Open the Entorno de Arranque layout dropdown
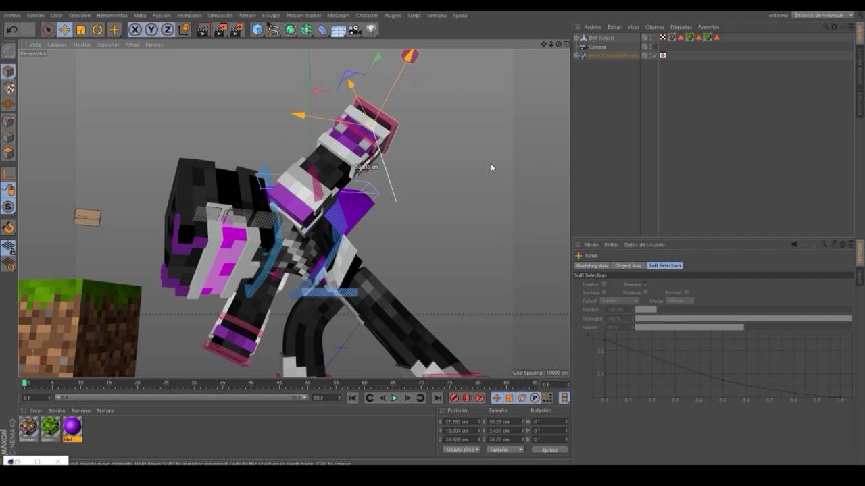This screenshot has width=865, height=486. tap(823, 15)
